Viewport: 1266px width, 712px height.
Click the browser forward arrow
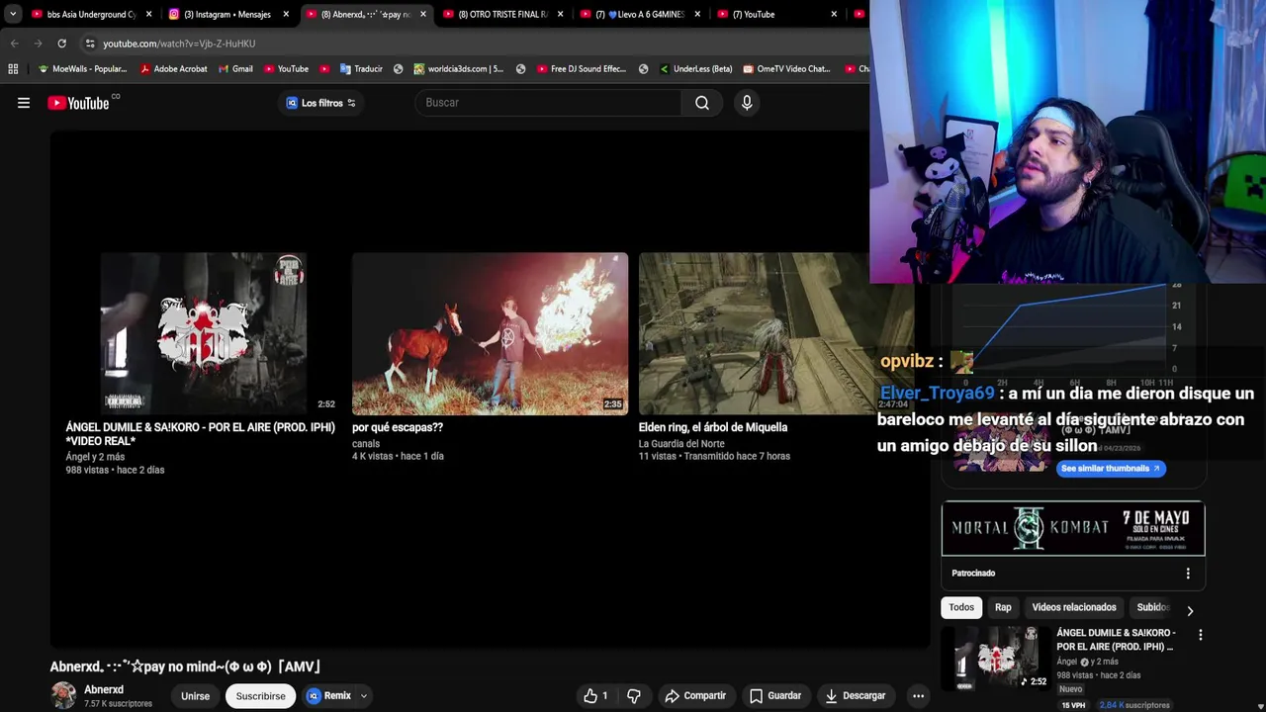click(38, 44)
